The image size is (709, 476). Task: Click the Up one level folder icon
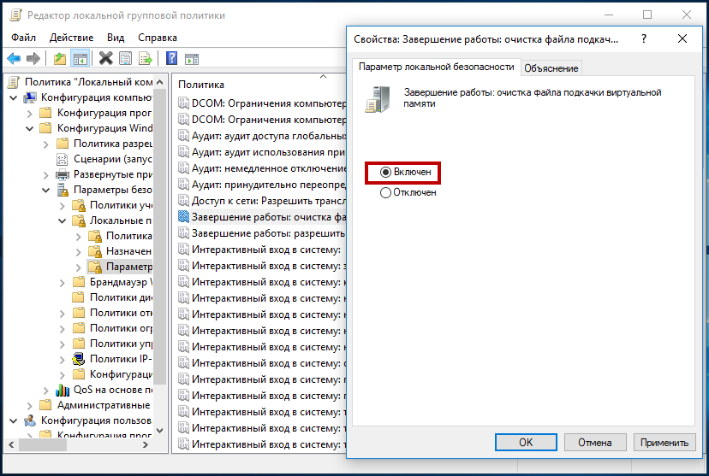[x=59, y=58]
